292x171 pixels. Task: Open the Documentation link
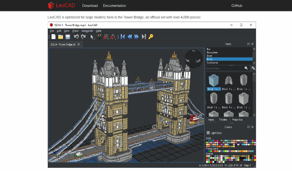[x=114, y=6]
